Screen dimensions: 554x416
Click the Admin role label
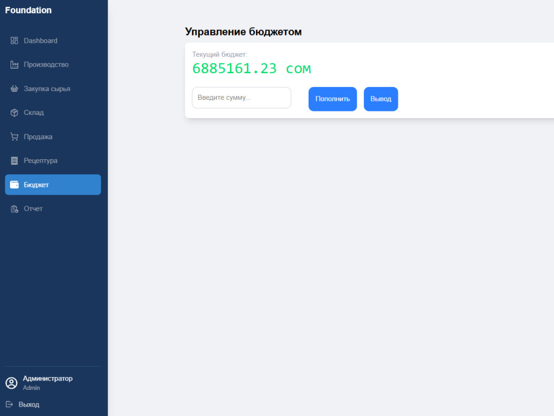(x=32, y=388)
